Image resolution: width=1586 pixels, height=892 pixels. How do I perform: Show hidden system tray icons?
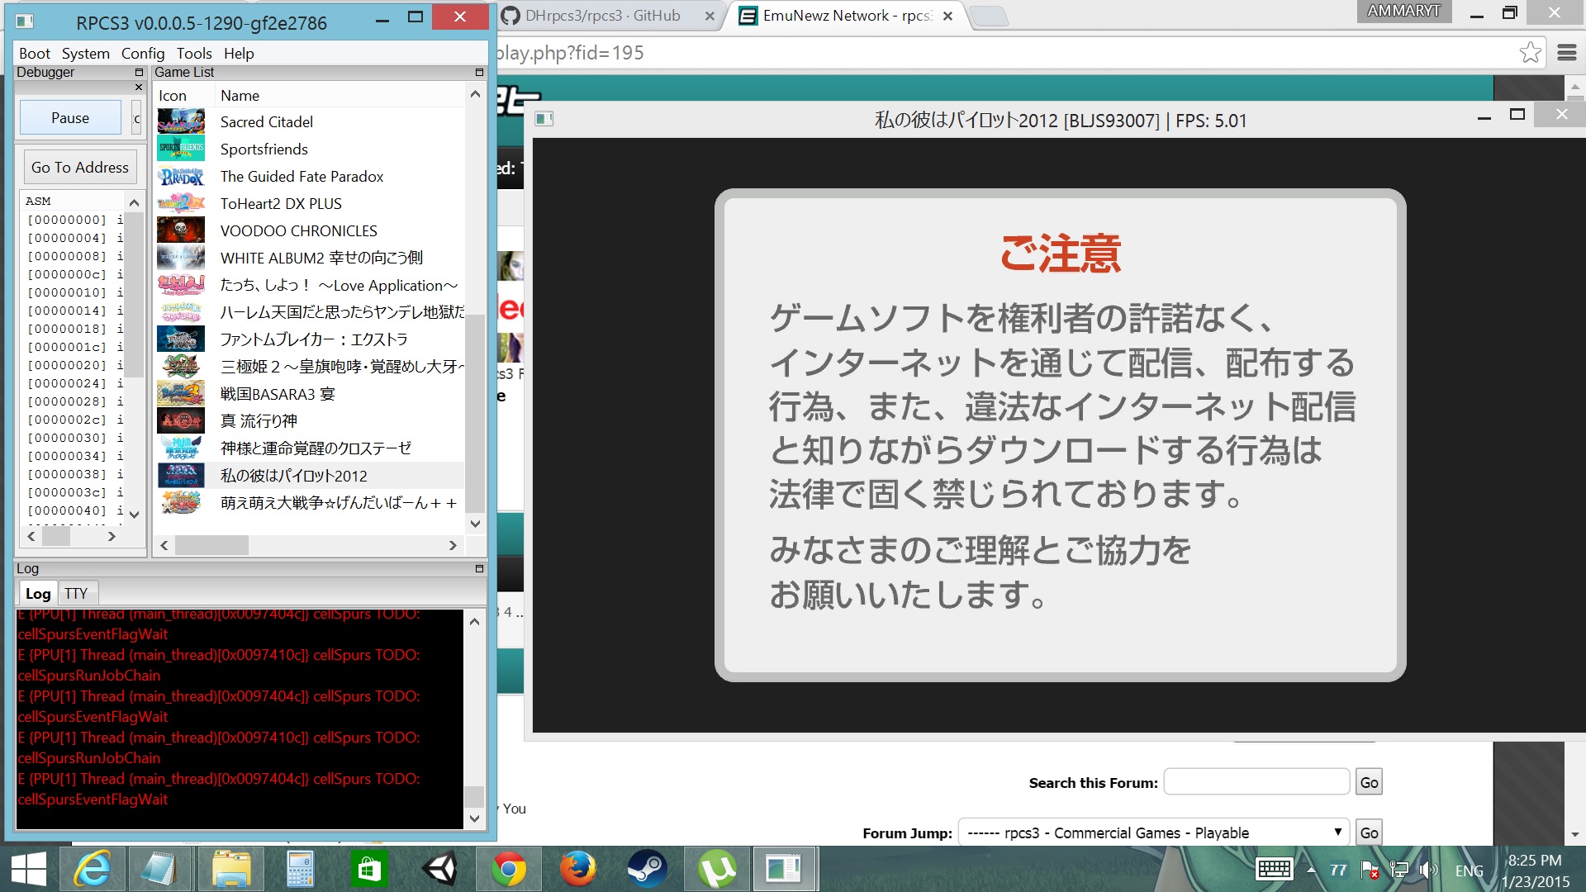pos(1311,870)
